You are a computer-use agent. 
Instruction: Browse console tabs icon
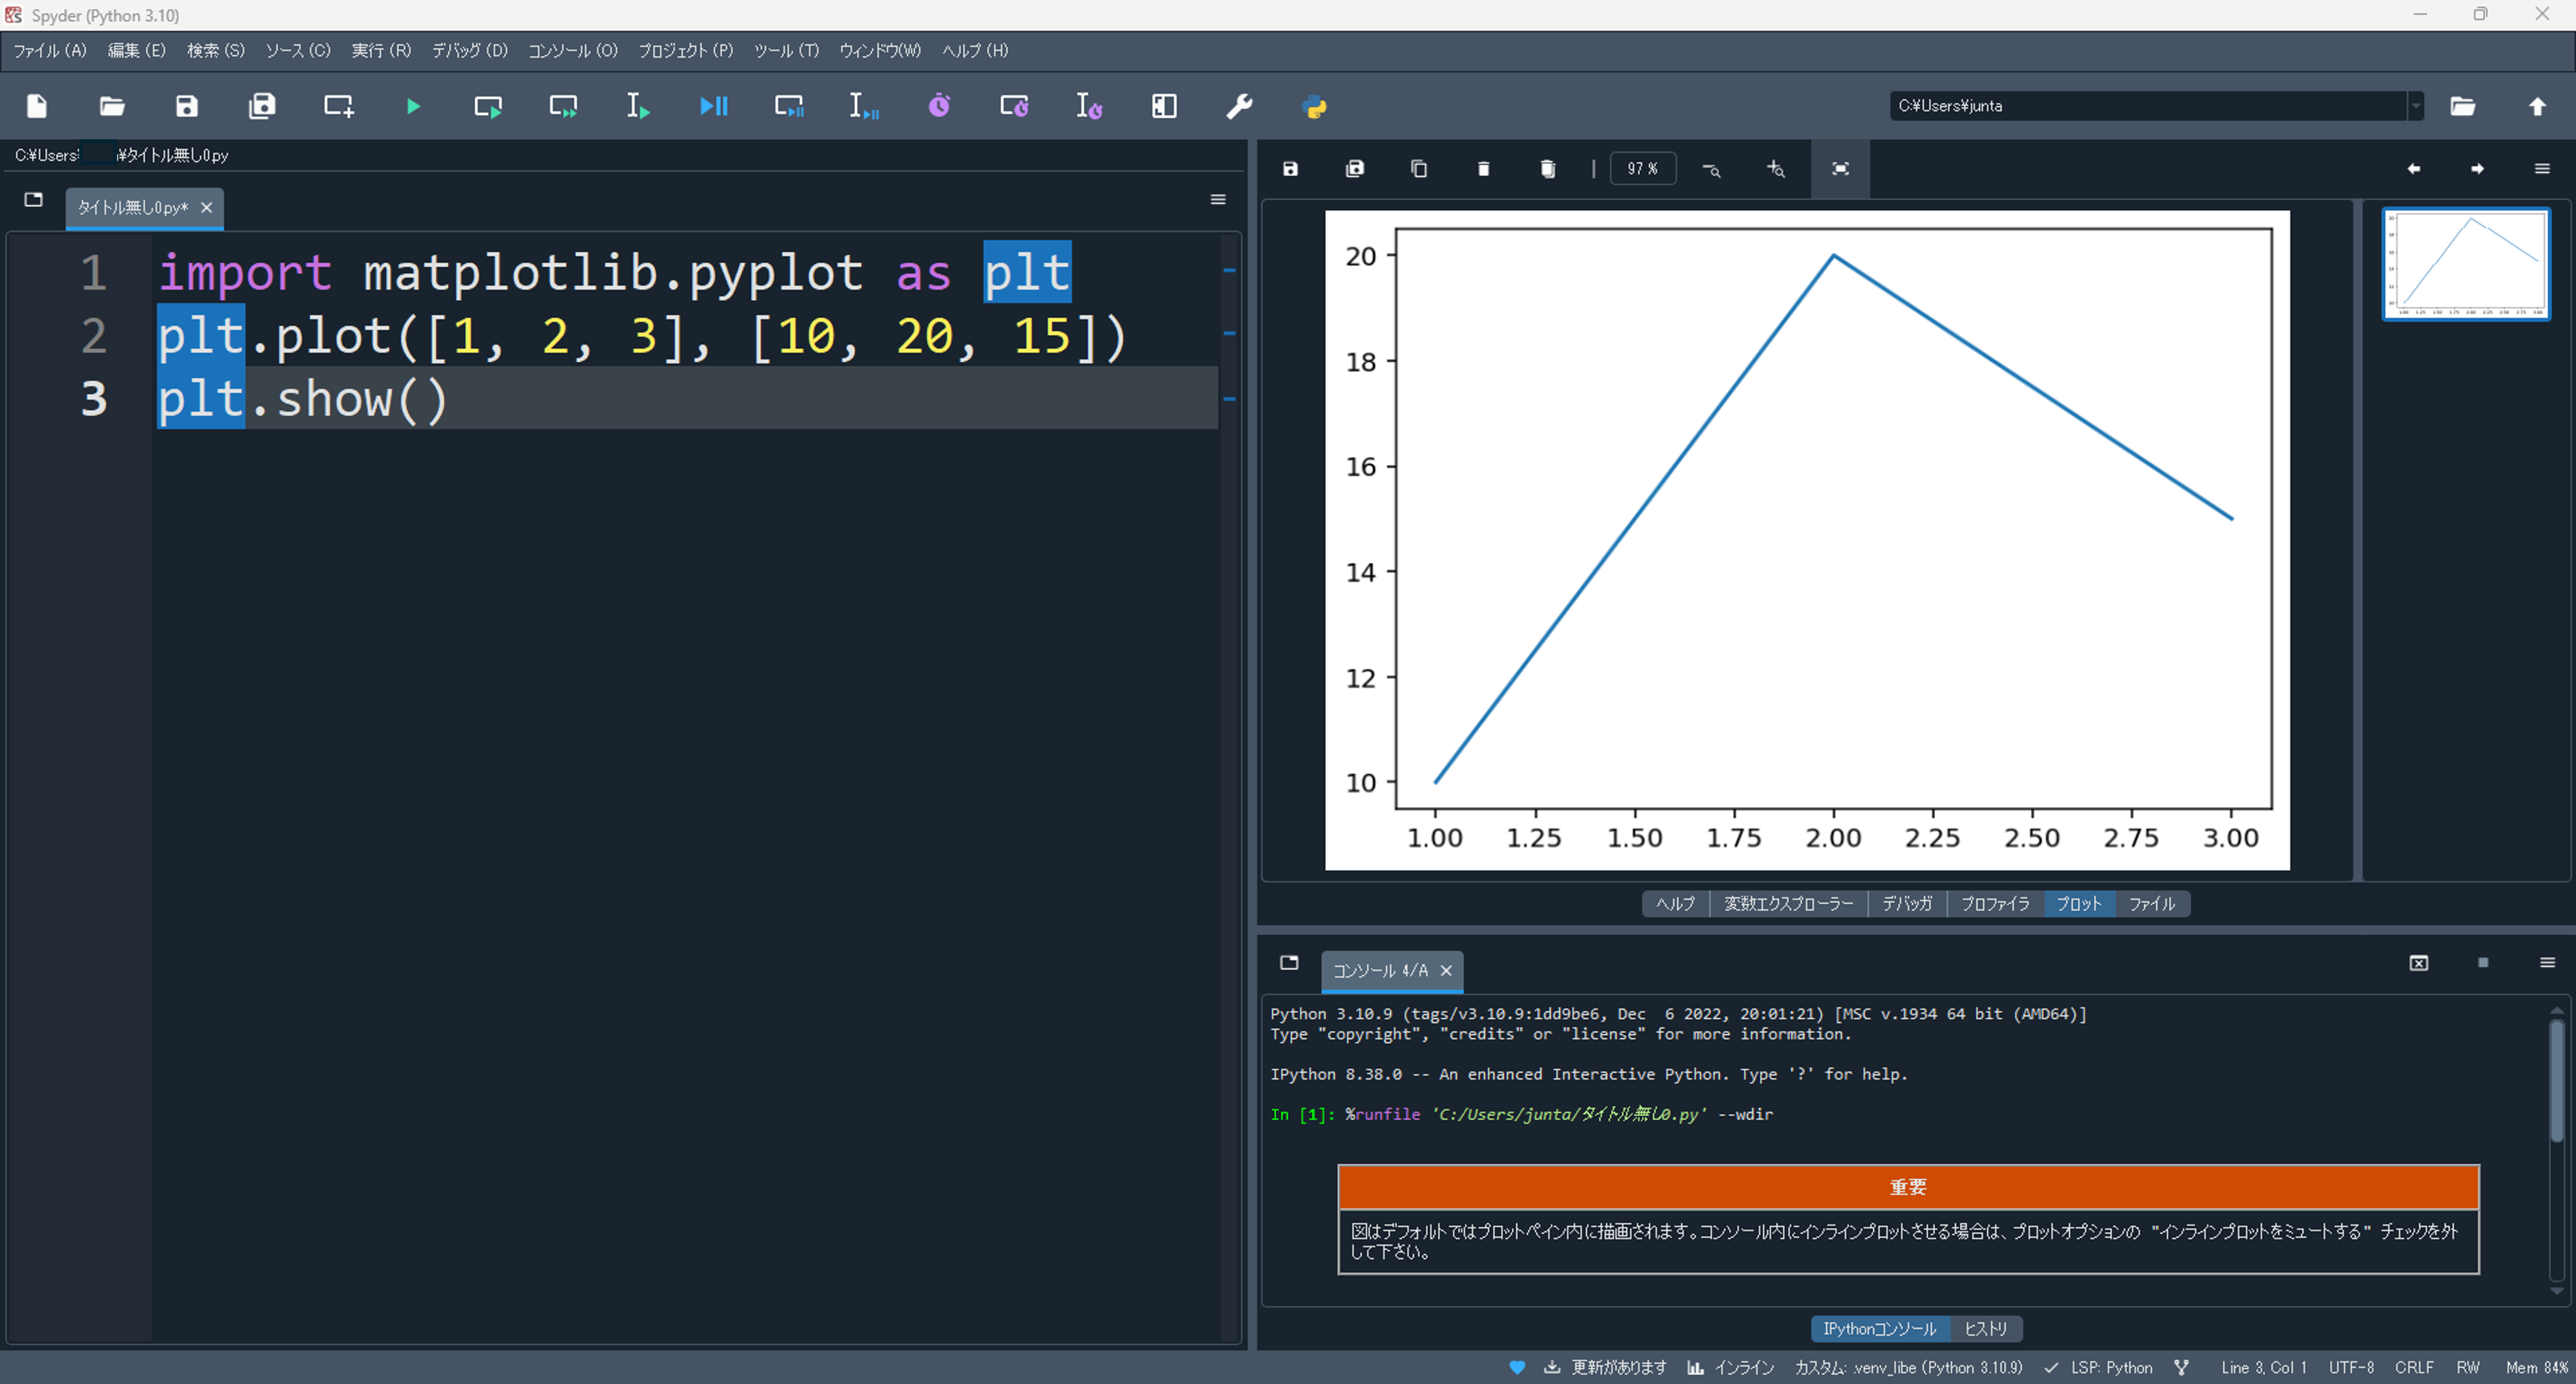click(x=1289, y=962)
